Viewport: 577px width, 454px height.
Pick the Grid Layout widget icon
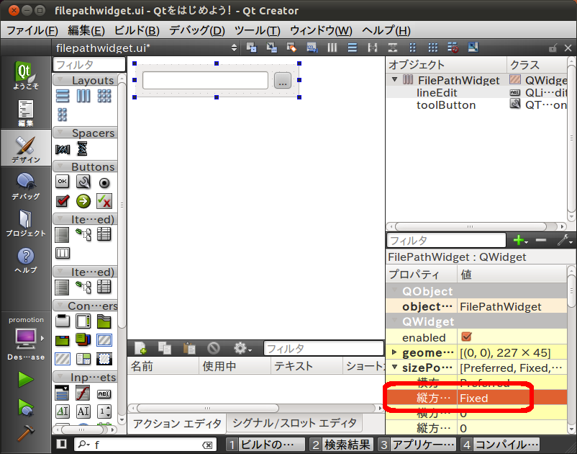pos(104,96)
